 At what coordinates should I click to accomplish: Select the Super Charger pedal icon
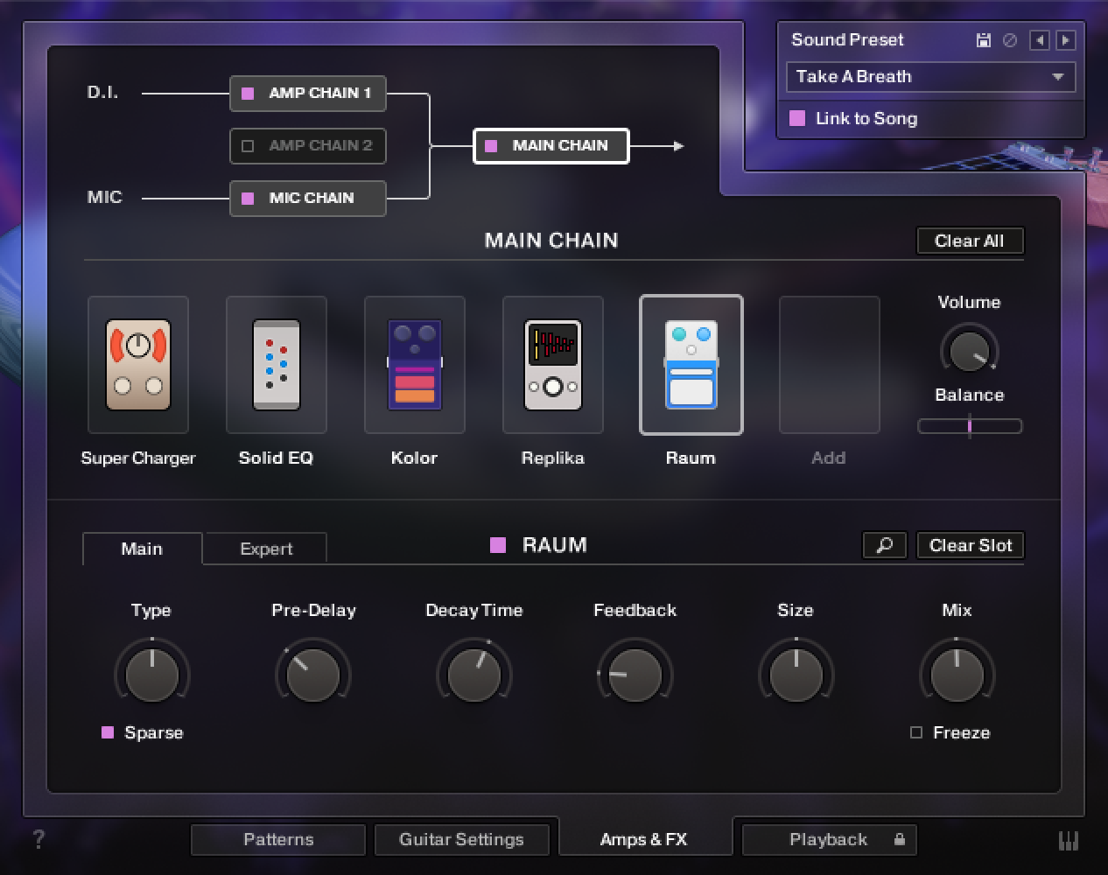click(138, 365)
